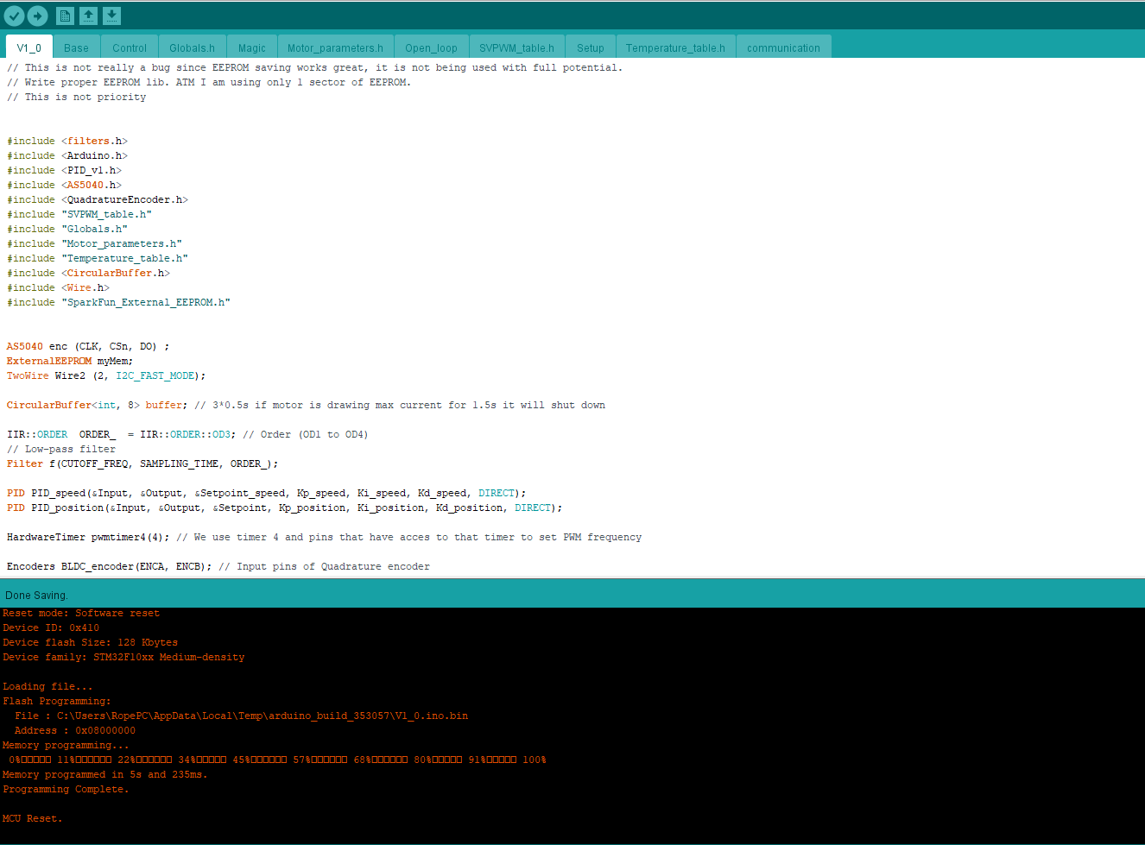Click the '#include <QuadratureEncoder.h>' line
Viewport: 1145px width, 845px height.
(98, 199)
